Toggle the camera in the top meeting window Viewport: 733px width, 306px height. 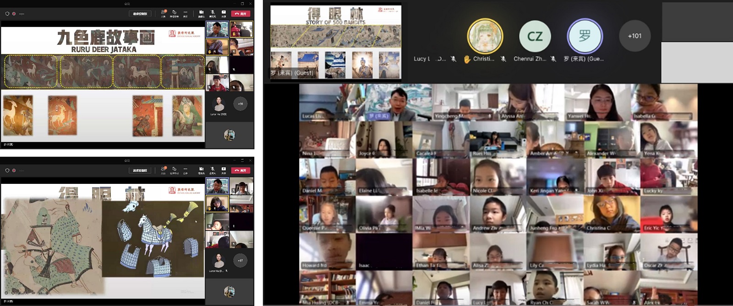coord(201,13)
